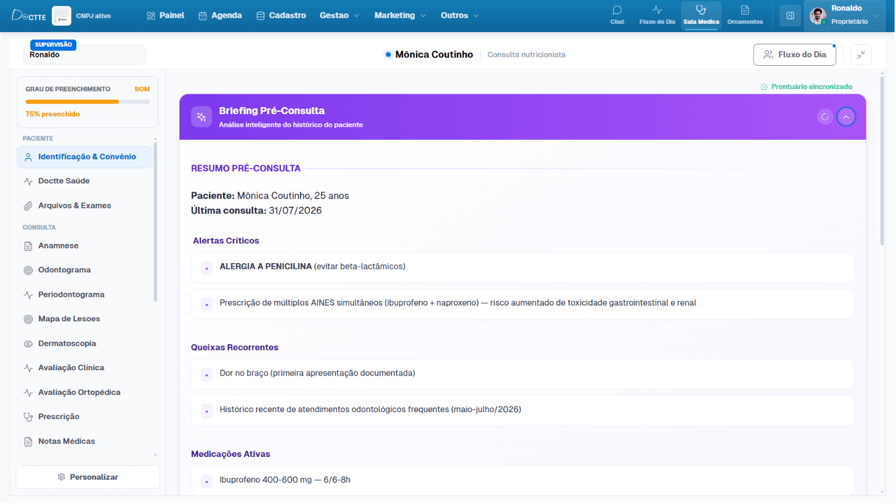This screenshot has height=503, width=895.
Task: Open the Dermatoscopia section
Action: point(85,343)
